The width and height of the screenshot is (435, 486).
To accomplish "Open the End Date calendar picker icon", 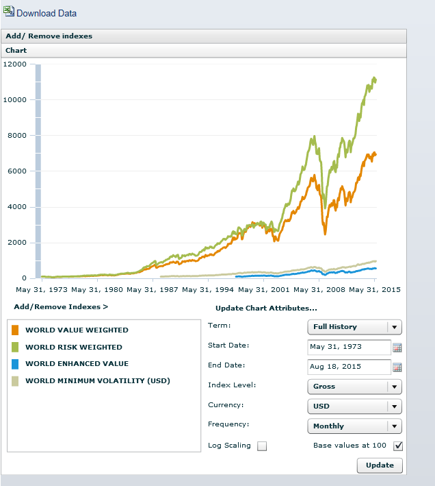I will (397, 367).
